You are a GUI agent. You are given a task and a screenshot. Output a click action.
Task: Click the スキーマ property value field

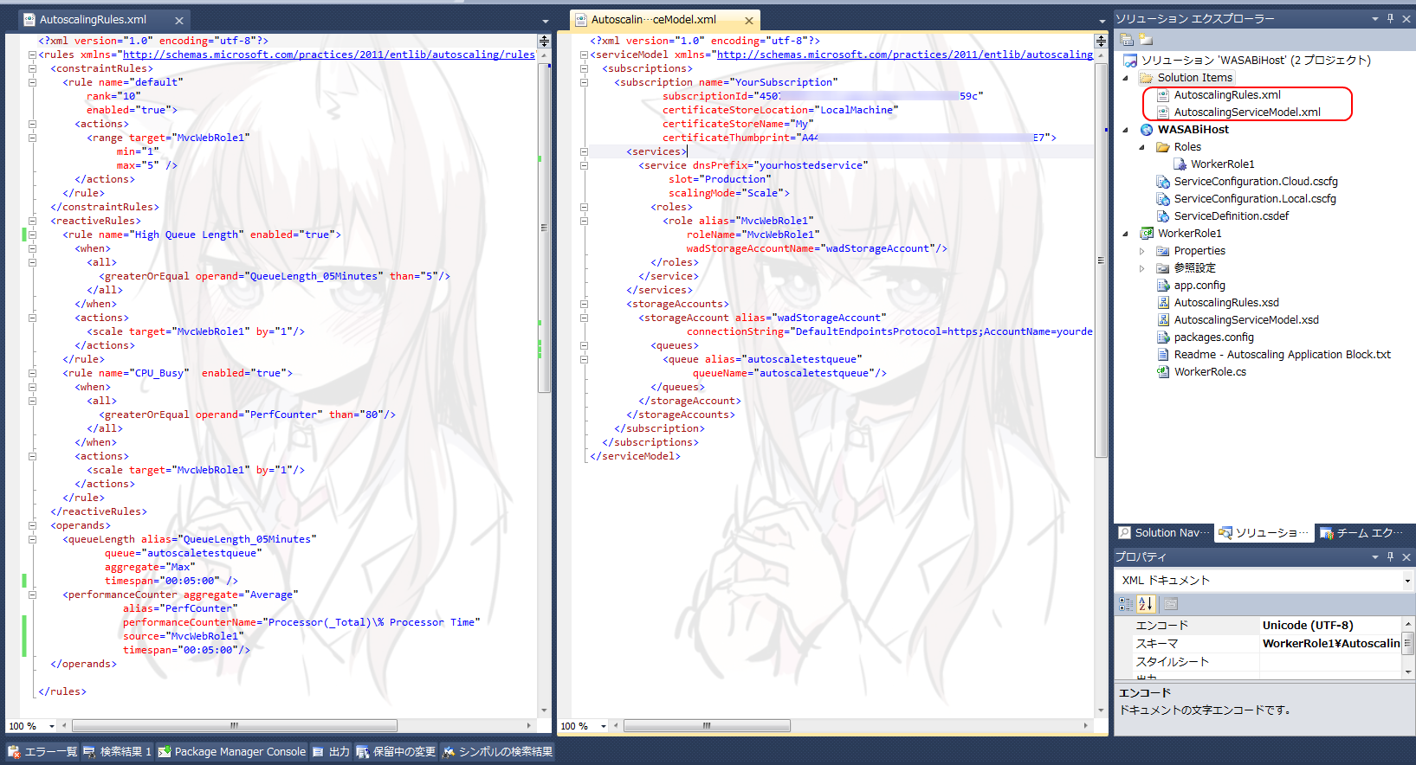[1330, 643]
